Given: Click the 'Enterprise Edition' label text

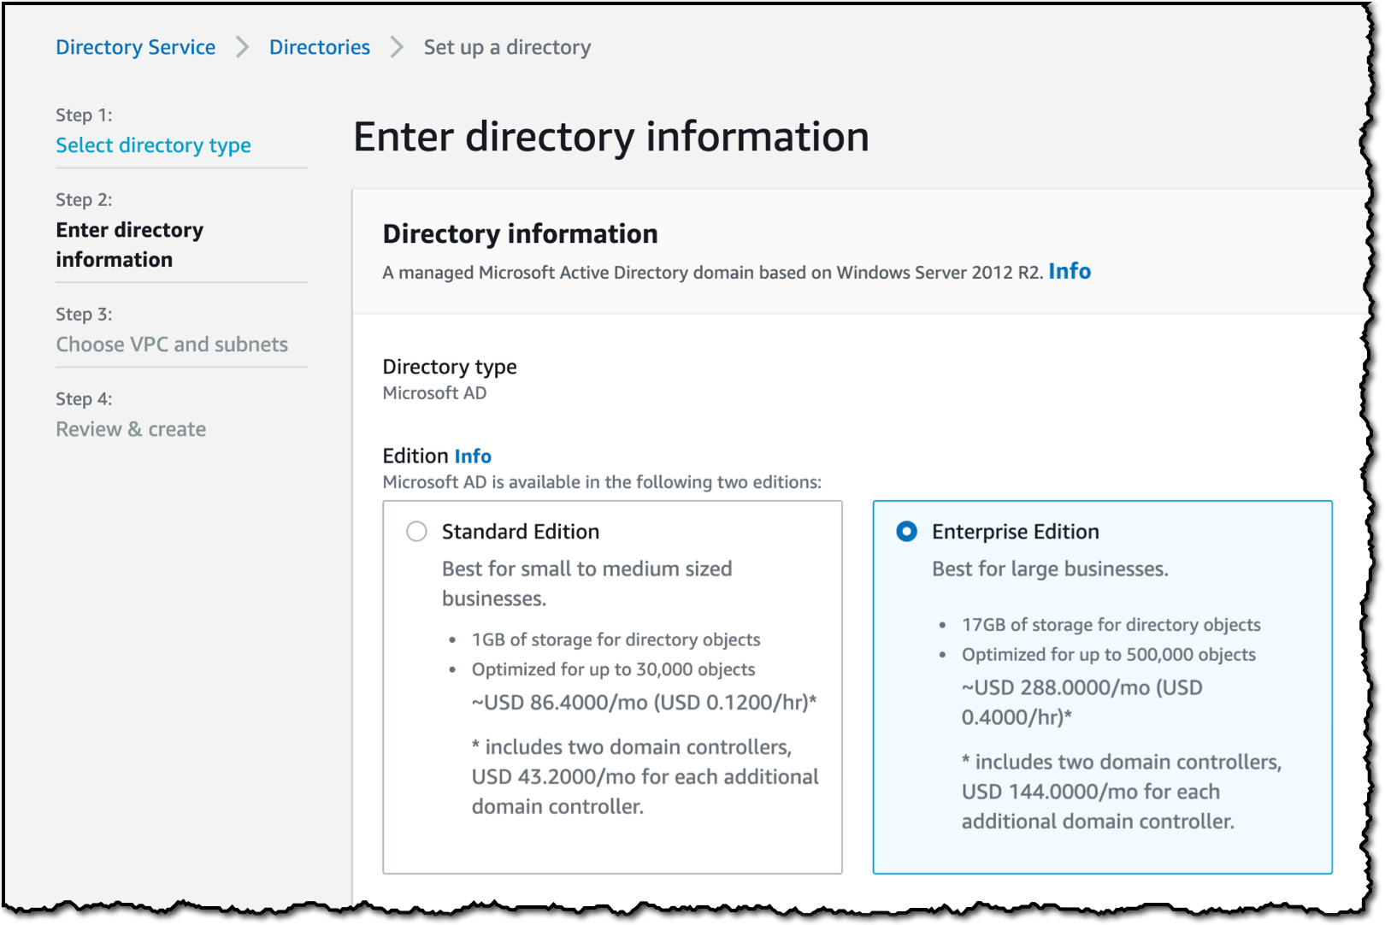Looking at the screenshot, I should click(1016, 532).
